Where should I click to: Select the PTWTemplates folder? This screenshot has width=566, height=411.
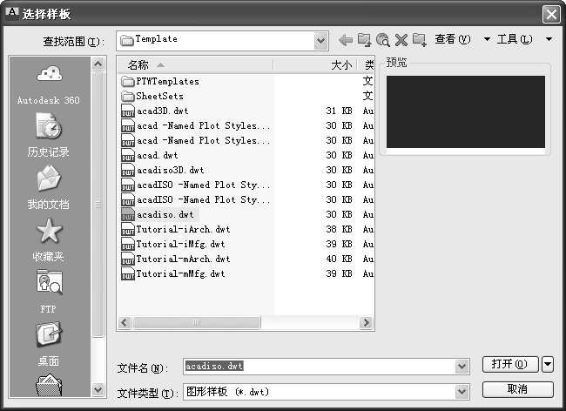click(x=167, y=82)
